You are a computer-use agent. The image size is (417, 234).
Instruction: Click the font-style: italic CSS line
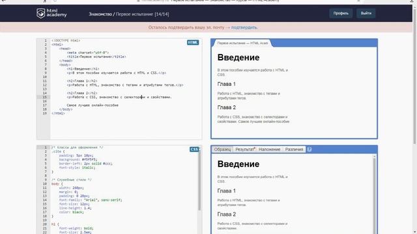pos(77,168)
